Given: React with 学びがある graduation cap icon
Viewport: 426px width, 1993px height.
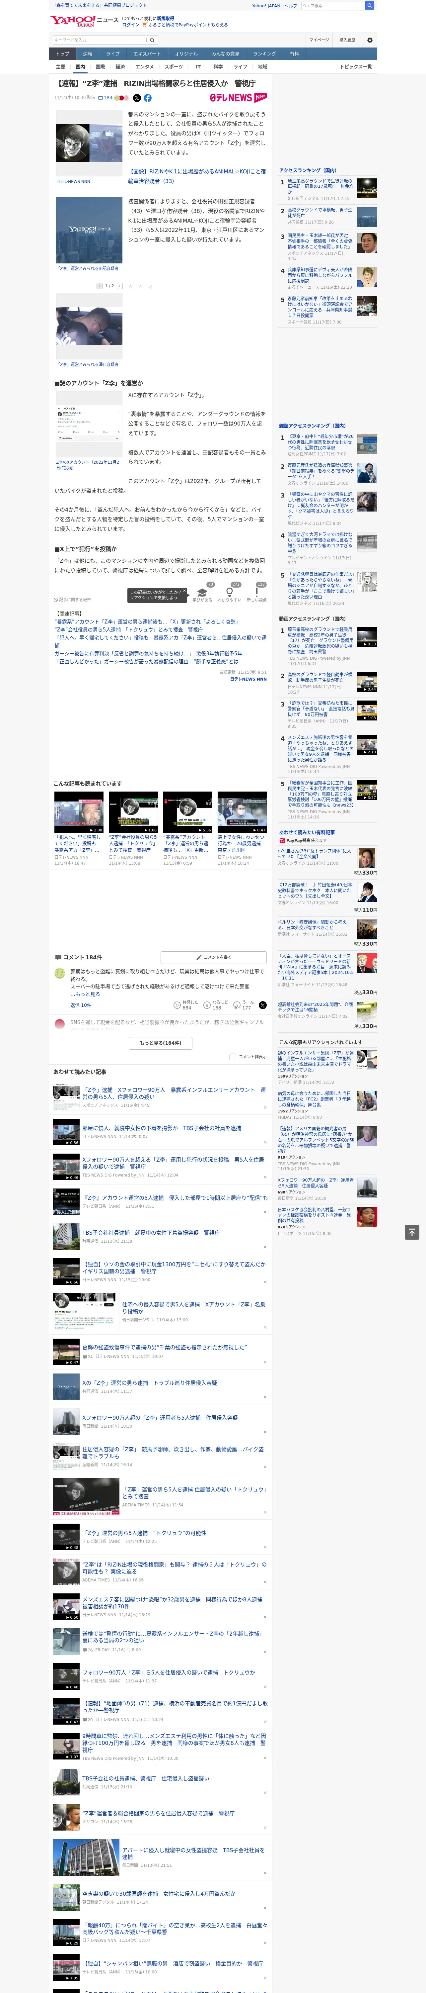Looking at the screenshot, I should (203, 592).
